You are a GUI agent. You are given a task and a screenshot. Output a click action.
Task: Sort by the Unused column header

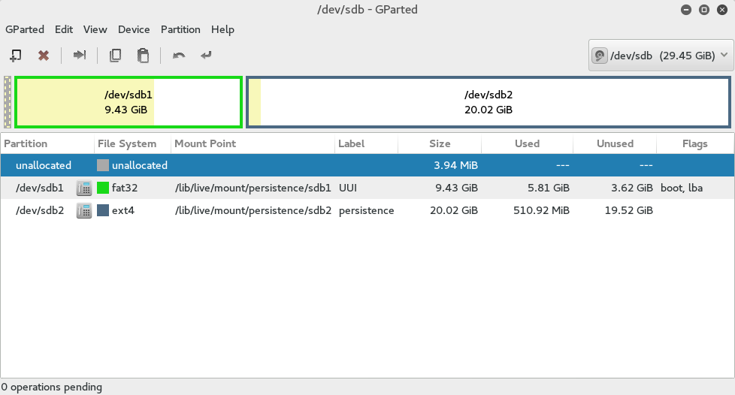pyautogui.click(x=615, y=144)
